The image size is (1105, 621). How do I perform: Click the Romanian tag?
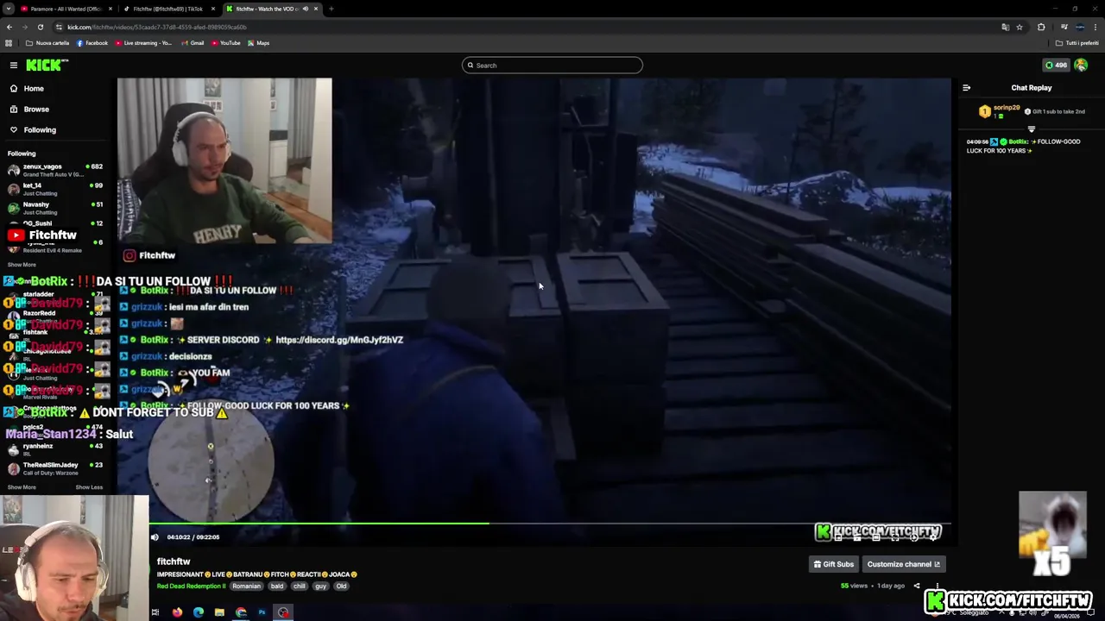246,586
